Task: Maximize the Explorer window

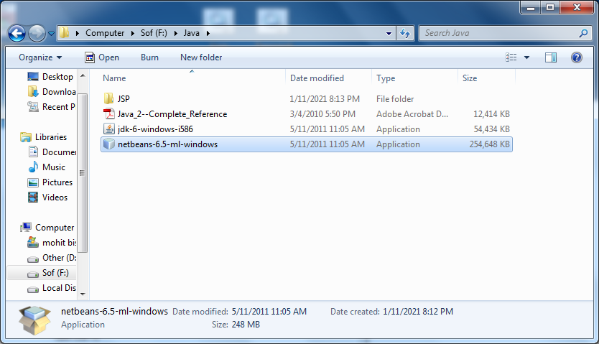Action: tap(549, 8)
